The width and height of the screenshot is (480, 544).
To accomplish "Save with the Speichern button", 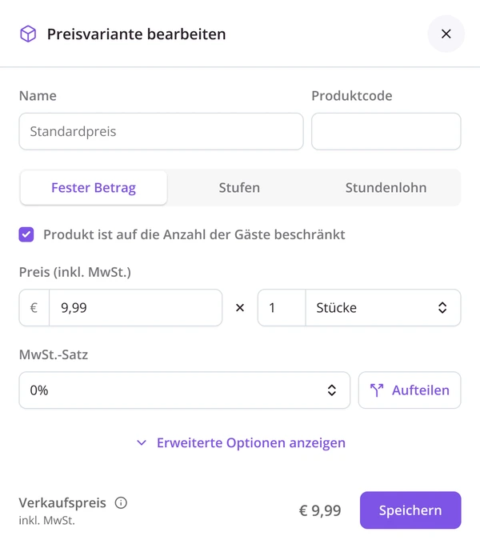I will pyautogui.click(x=410, y=510).
